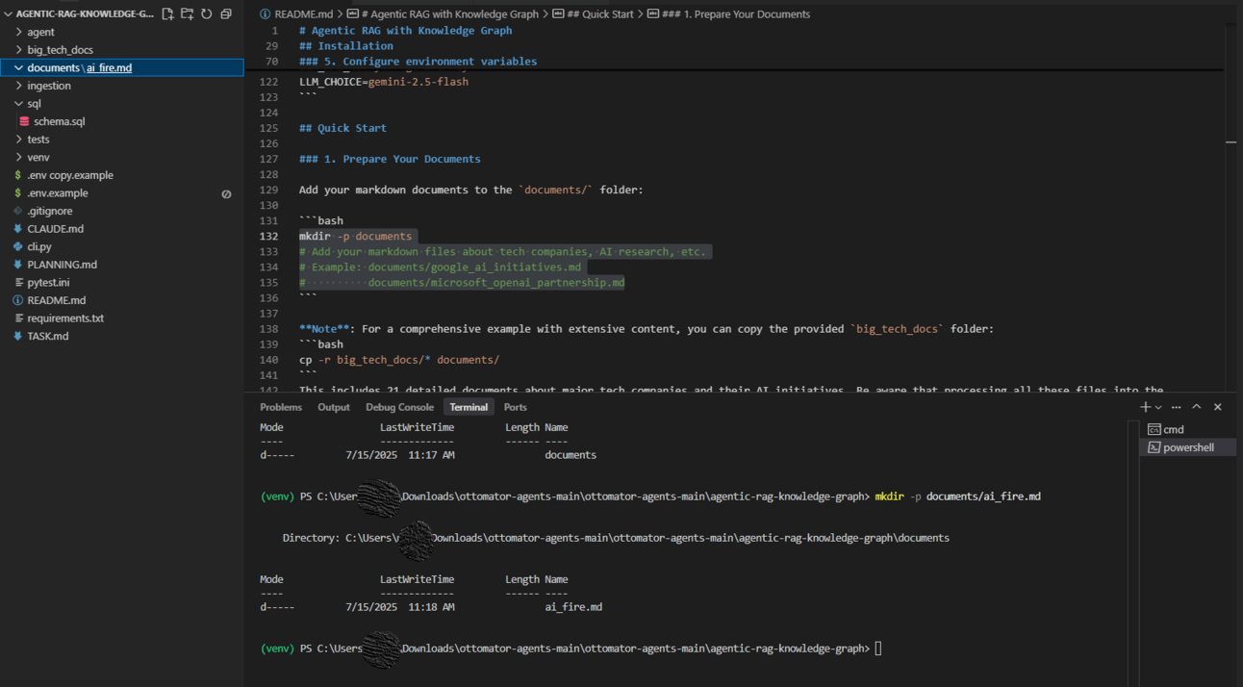Image resolution: width=1243 pixels, height=687 pixels.
Task: Open PLANNING.md file
Action: pyautogui.click(x=62, y=265)
